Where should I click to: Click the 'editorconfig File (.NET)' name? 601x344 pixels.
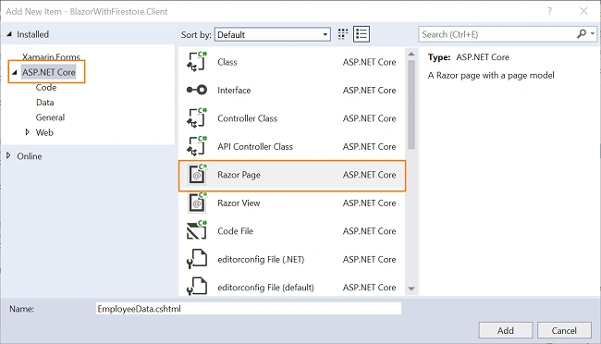tap(261, 259)
